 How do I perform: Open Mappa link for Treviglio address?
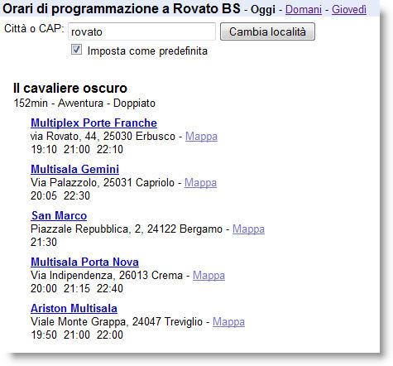(228, 322)
